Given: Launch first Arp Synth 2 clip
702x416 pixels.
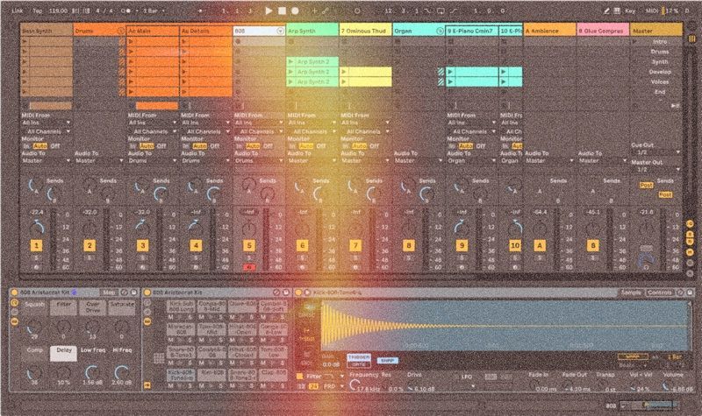Looking at the screenshot, I should (x=291, y=61).
